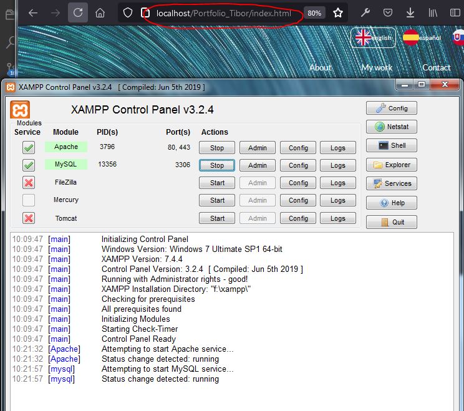This screenshot has height=411, width=464.
Task: Open XAMPP Help
Action: (x=392, y=203)
